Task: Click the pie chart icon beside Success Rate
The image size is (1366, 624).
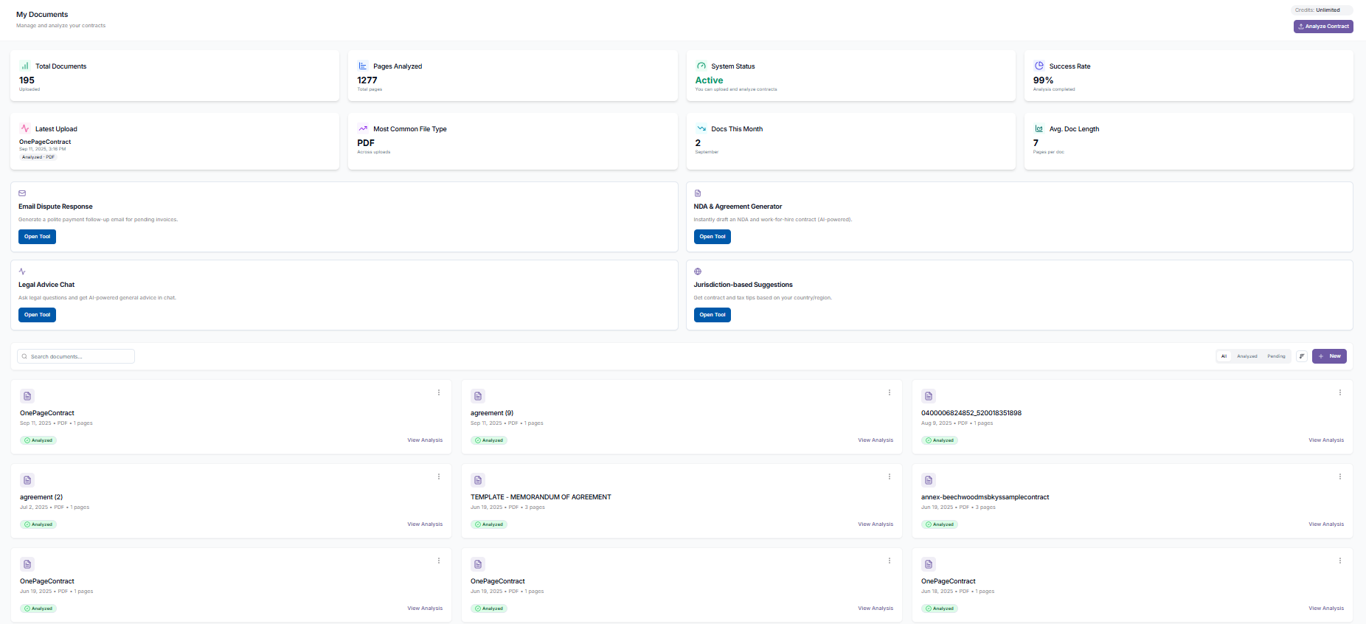Action: click(1039, 66)
